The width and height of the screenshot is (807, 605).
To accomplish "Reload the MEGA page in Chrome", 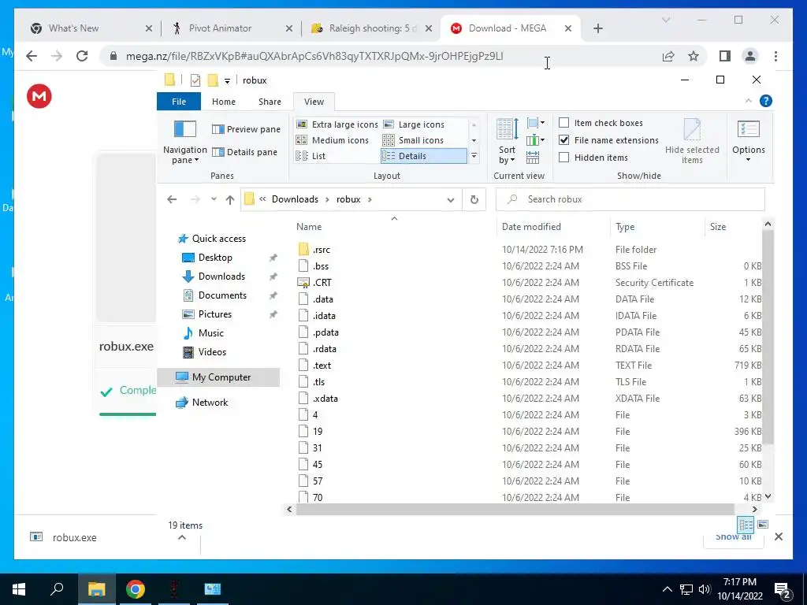I will pos(82,56).
